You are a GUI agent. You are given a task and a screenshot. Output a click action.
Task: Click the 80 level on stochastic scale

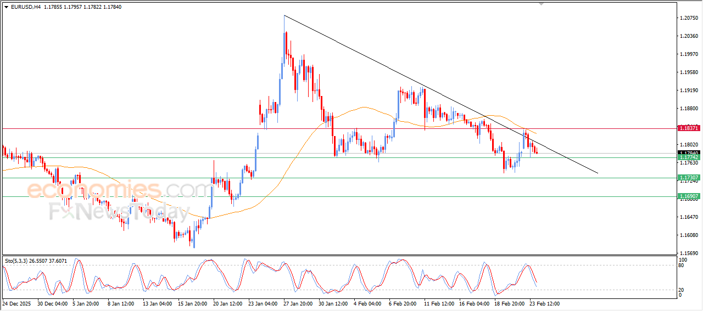click(682, 265)
